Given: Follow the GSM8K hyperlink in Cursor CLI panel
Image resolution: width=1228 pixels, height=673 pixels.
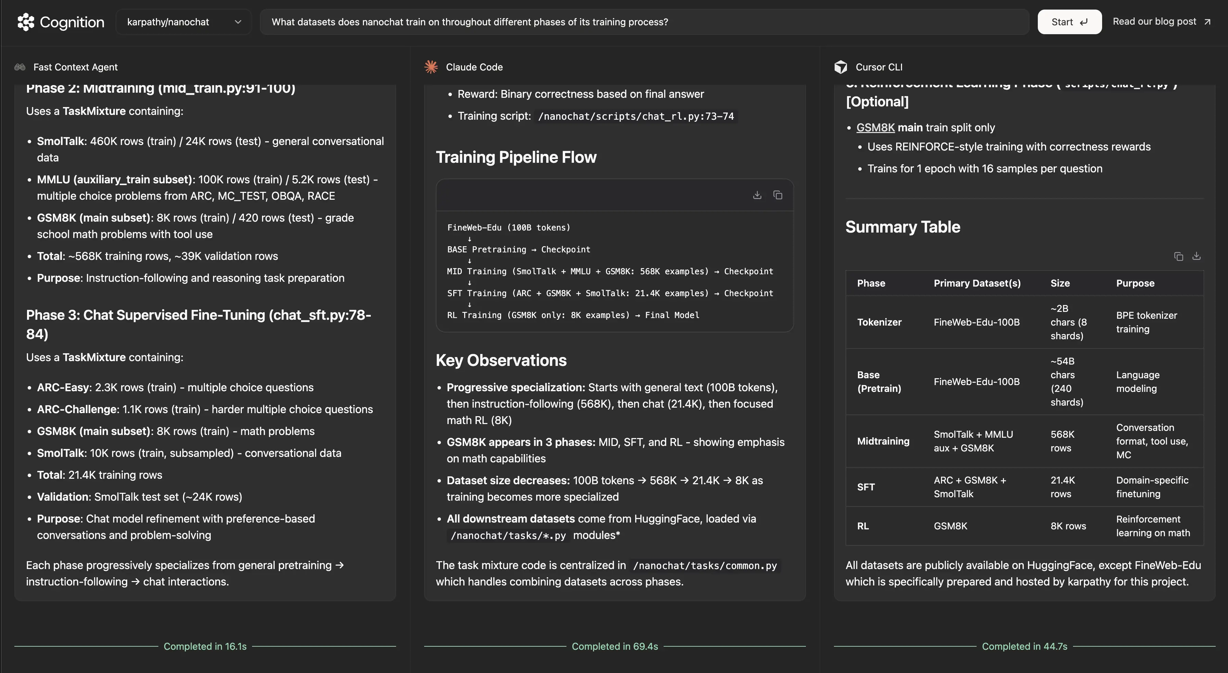Looking at the screenshot, I should (875, 128).
